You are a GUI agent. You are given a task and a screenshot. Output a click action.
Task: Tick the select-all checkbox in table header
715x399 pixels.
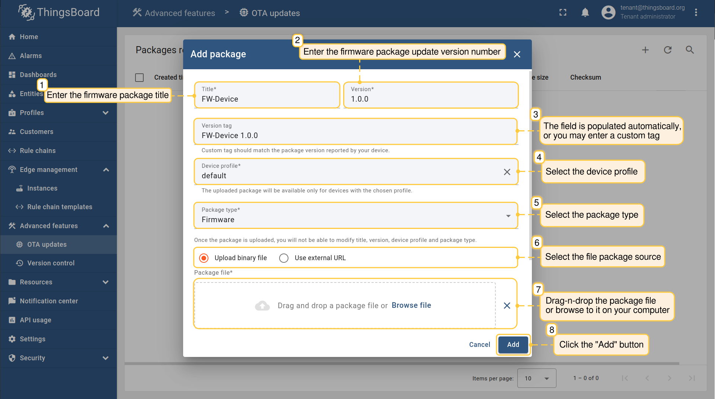[x=140, y=77]
